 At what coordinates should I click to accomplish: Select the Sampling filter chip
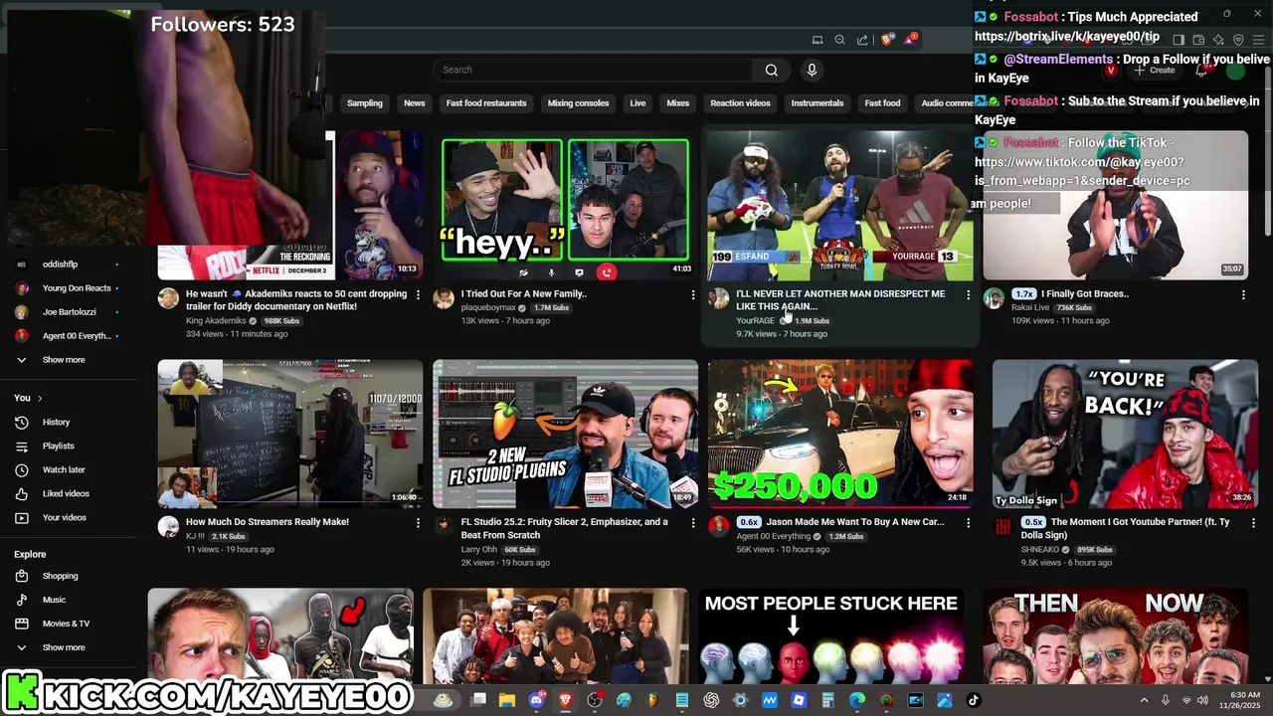coord(365,103)
